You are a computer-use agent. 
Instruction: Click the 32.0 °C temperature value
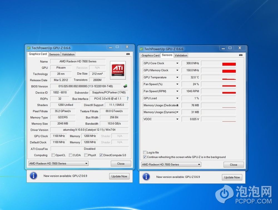point(191,77)
